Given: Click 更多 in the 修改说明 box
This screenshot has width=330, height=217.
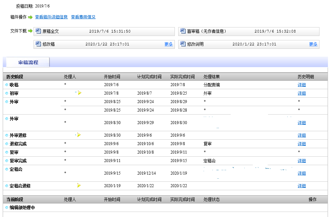Looking at the screenshot, I should (313, 44).
